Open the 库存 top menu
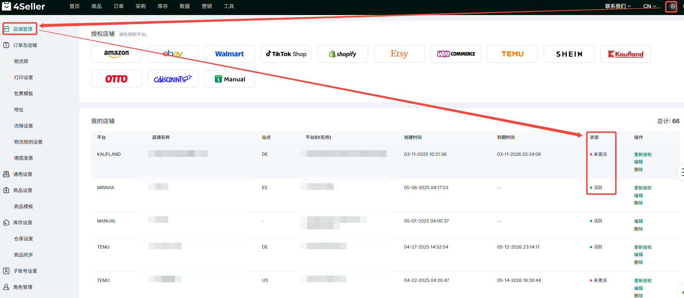Image resolution: width=684 pixels, height=298 pixels. pos(163,6)
